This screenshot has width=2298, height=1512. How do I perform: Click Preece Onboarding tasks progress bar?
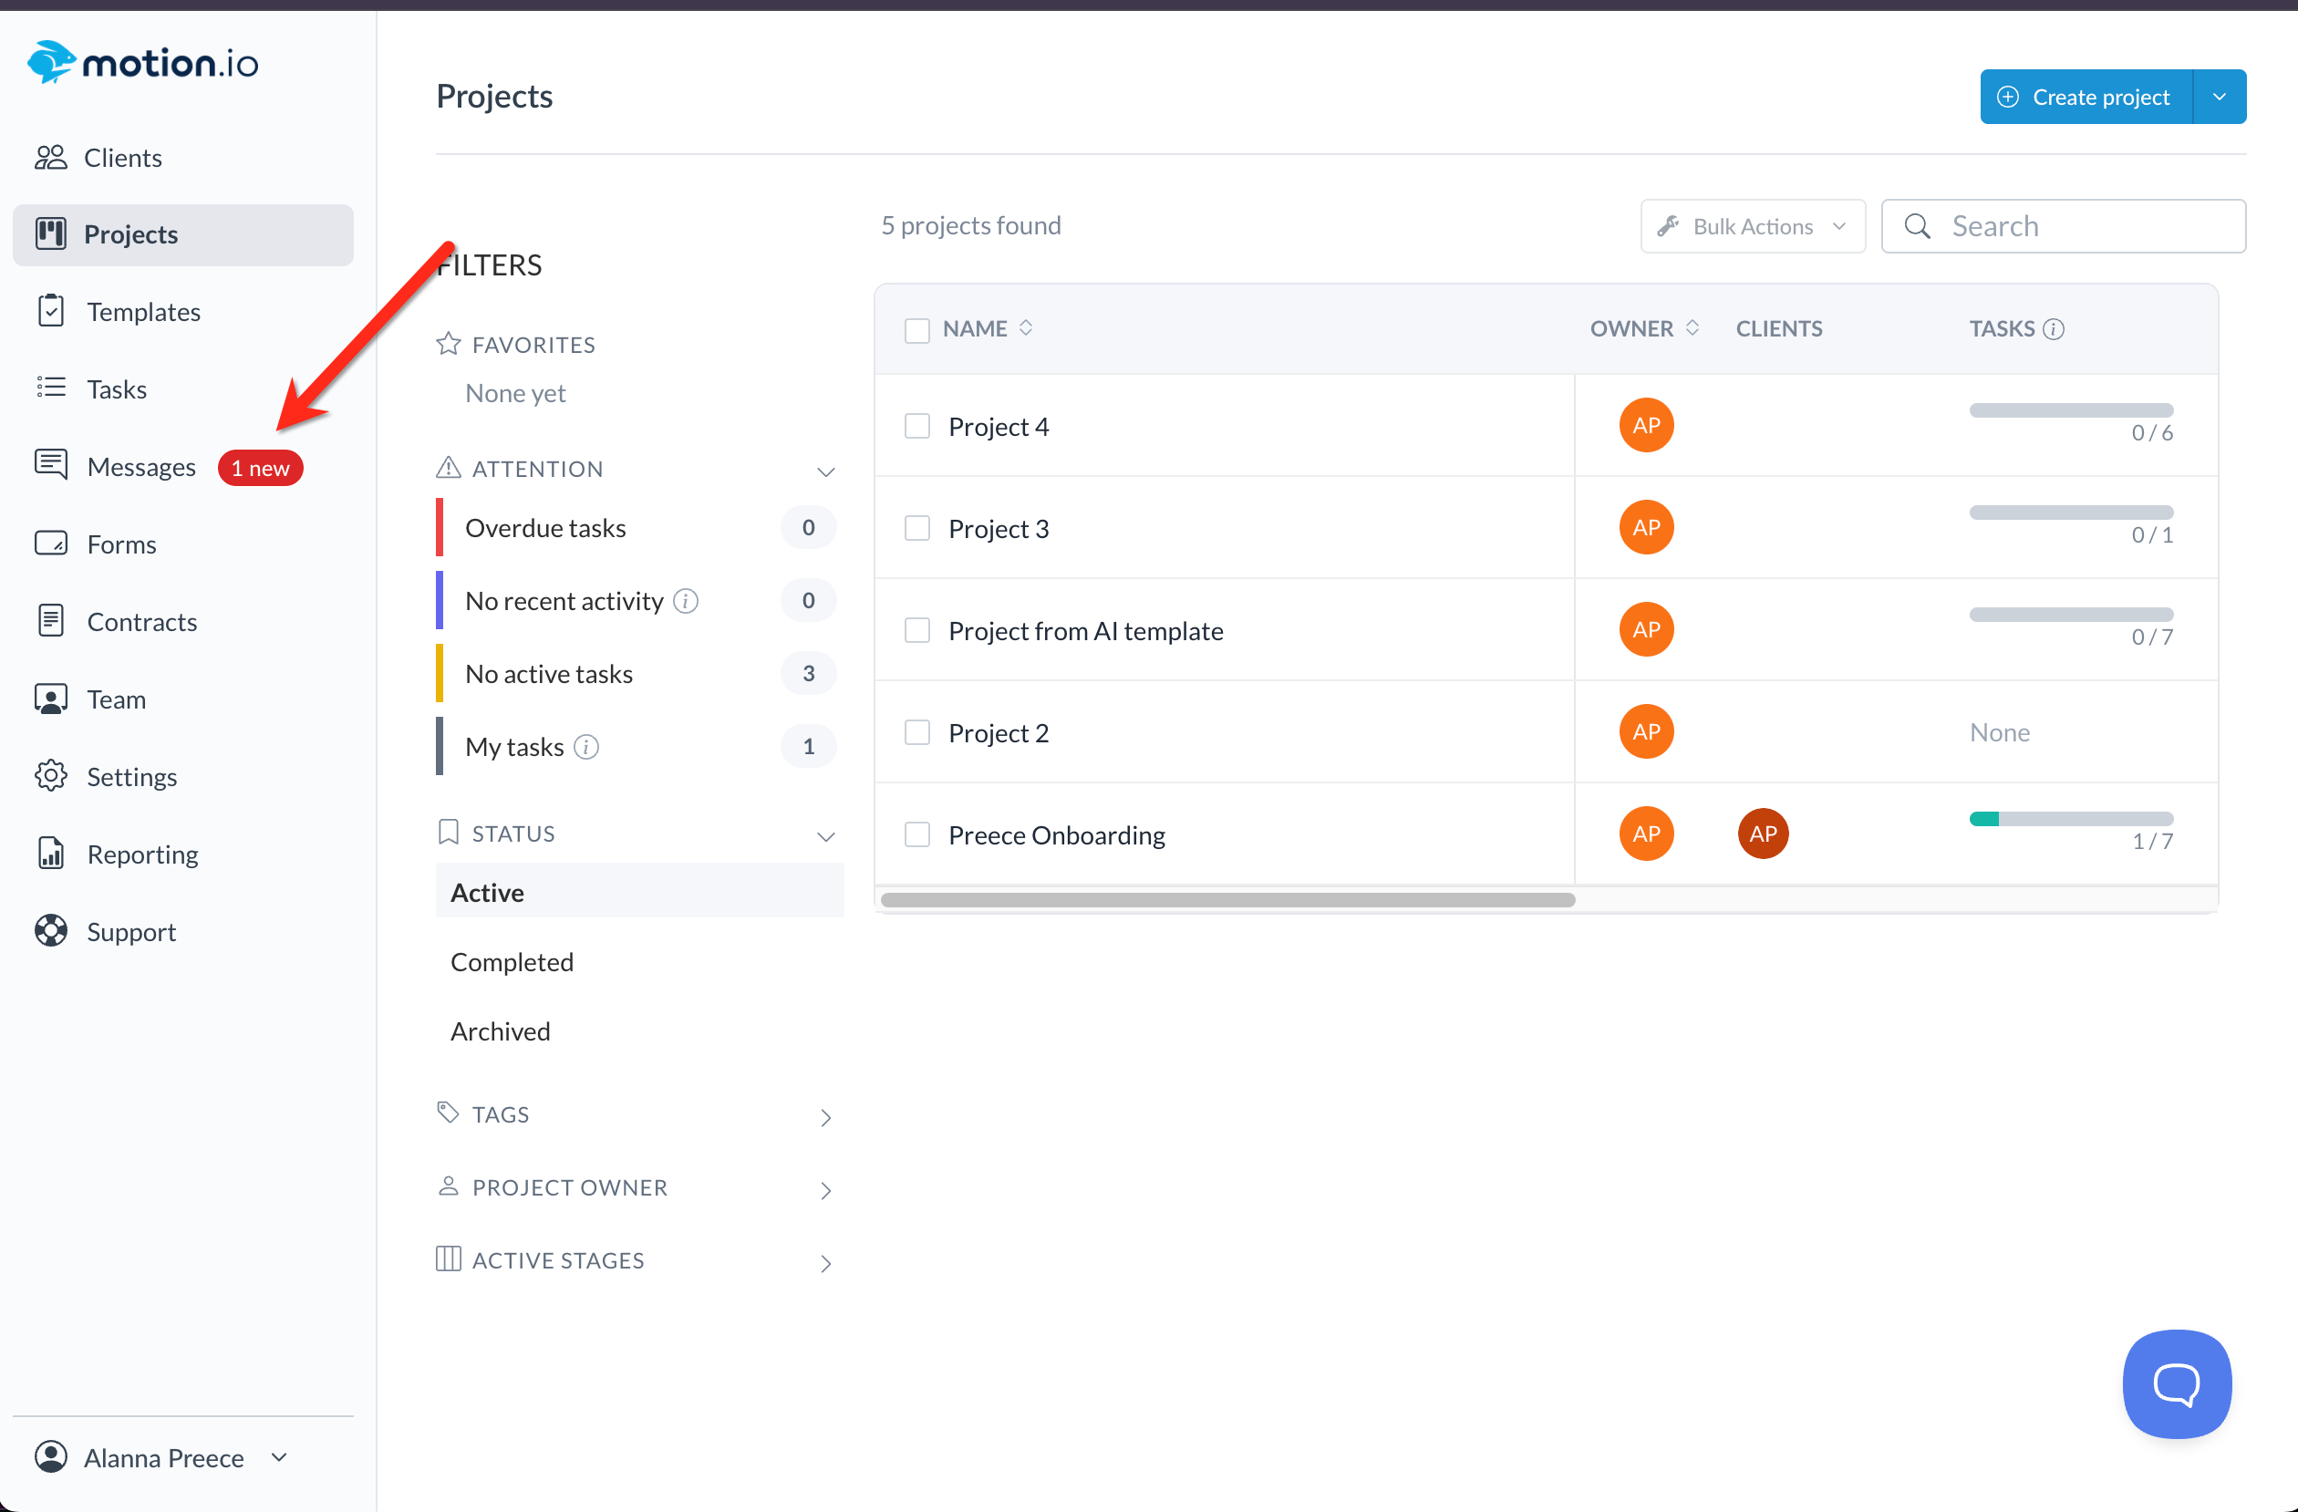click(x=2070, y=819)
